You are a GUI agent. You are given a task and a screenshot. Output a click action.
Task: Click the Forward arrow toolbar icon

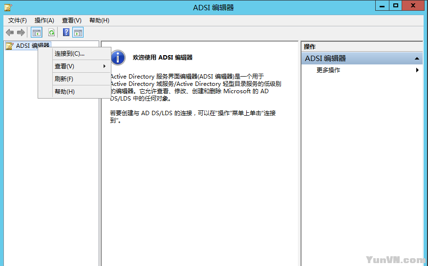tap(21, 33)
